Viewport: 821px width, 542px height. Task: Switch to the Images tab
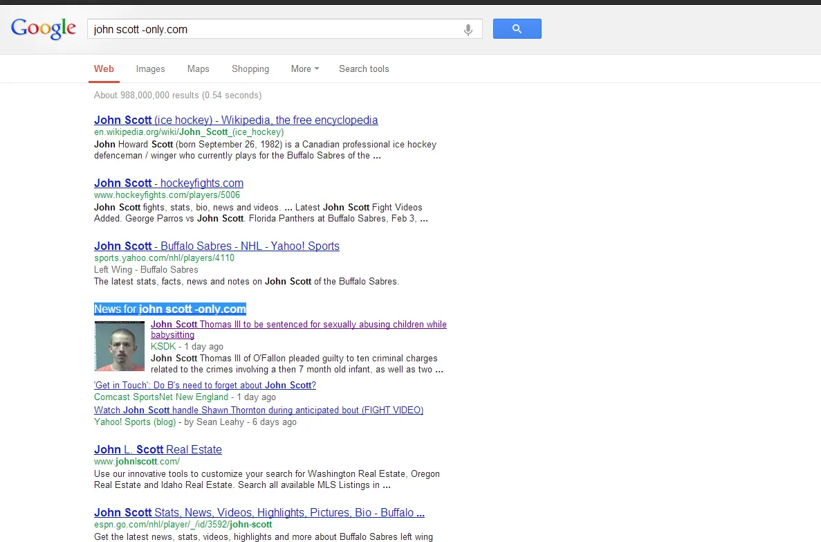point(150,69)
